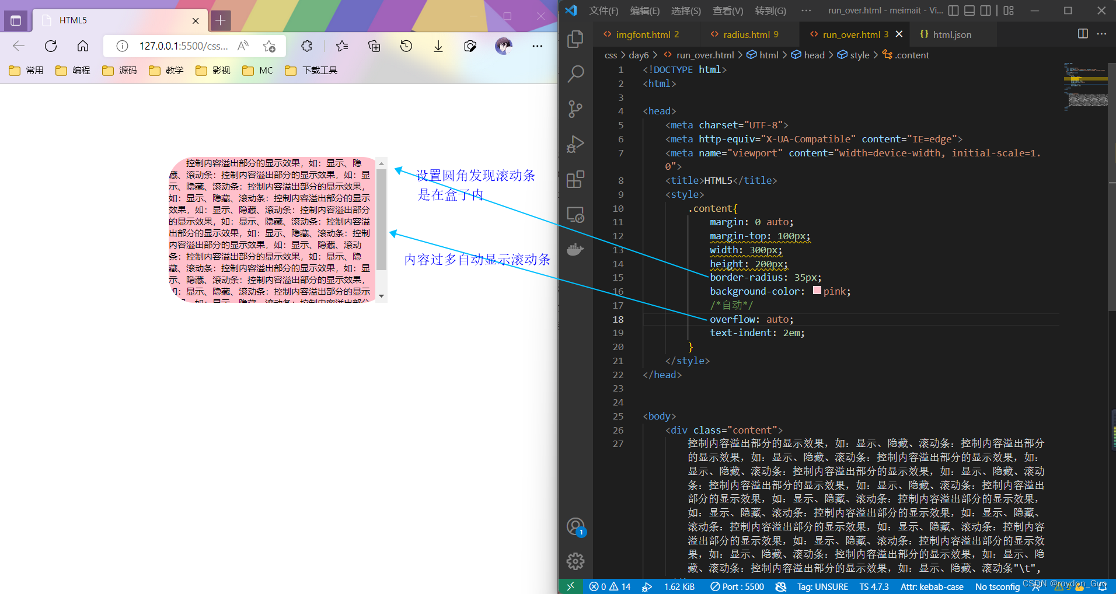Viewport: 1116px width, 594px height.
Task: Open the Run and Debug view
Action: click(576, 144)
